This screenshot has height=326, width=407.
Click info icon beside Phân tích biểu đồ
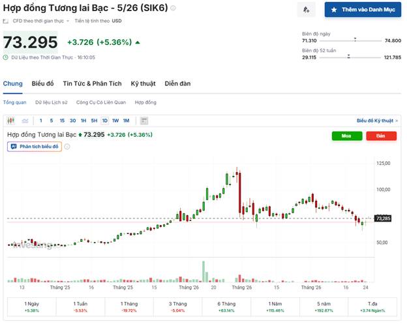(67, 147)
